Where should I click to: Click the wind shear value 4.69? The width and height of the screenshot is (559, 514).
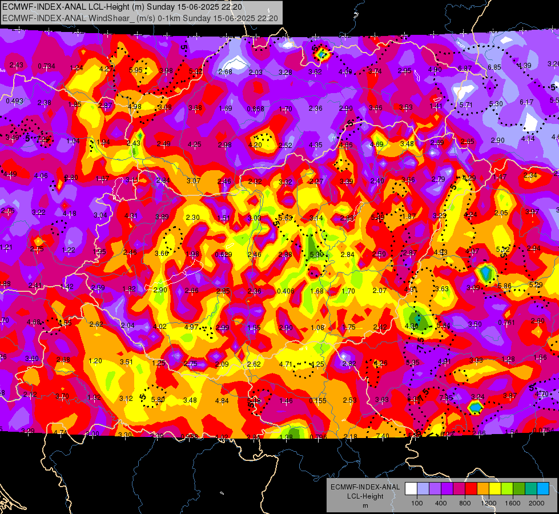pyautogui.click(x=376, y=144)
